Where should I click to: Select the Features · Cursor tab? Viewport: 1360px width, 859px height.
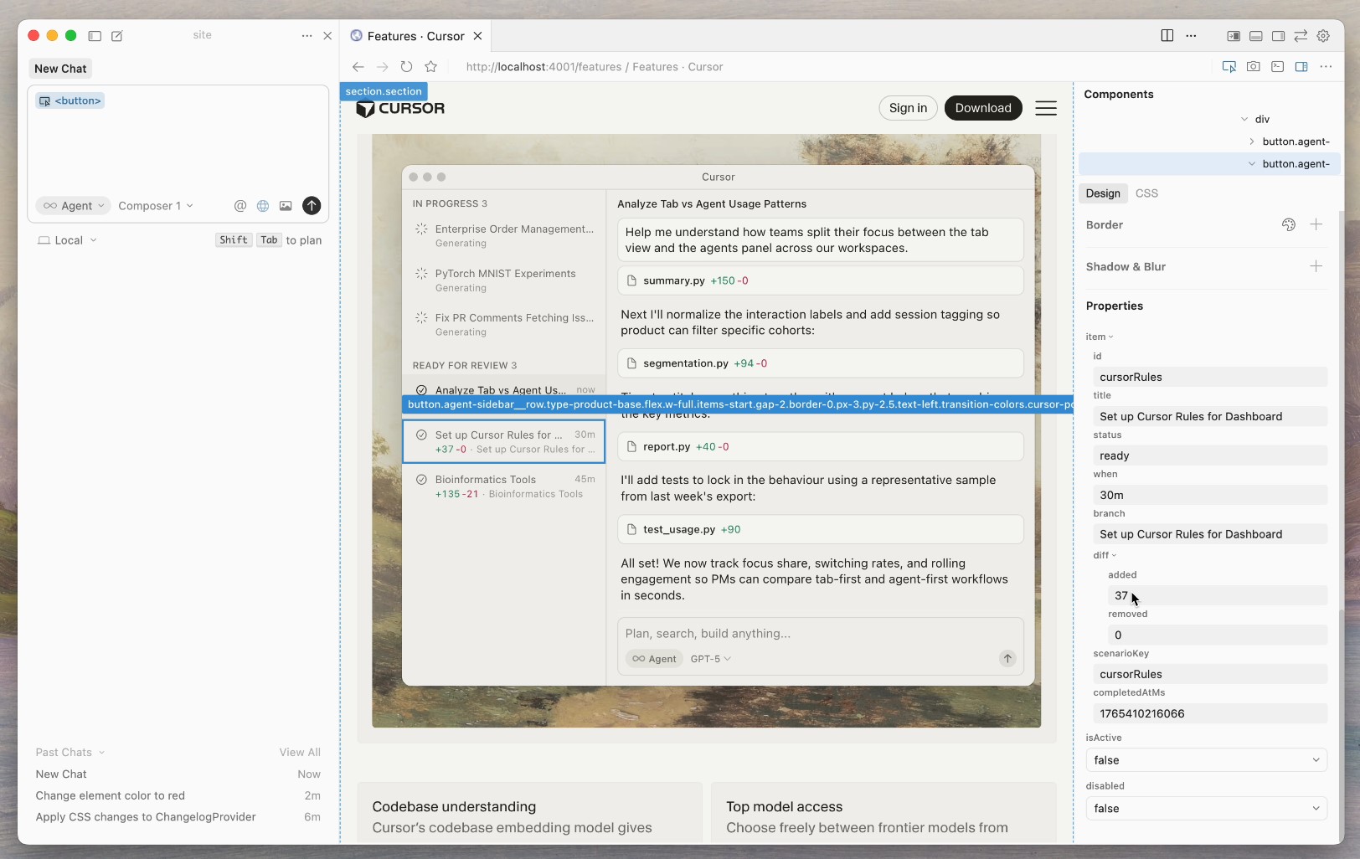(x=415, y=36)
